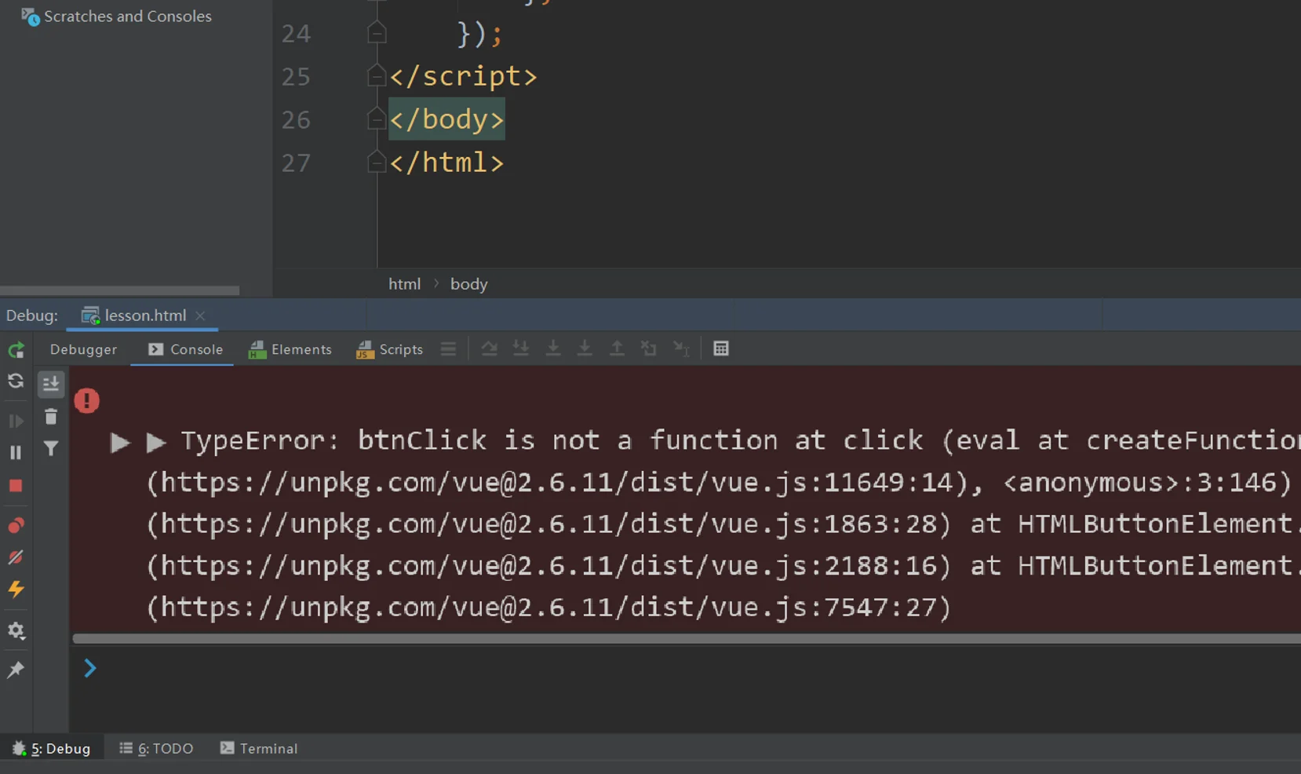Click line number 27 in gutter

click(x=296, y=163)
